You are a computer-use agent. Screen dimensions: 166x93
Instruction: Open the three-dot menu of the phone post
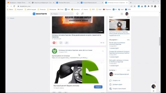click(103, 51)
